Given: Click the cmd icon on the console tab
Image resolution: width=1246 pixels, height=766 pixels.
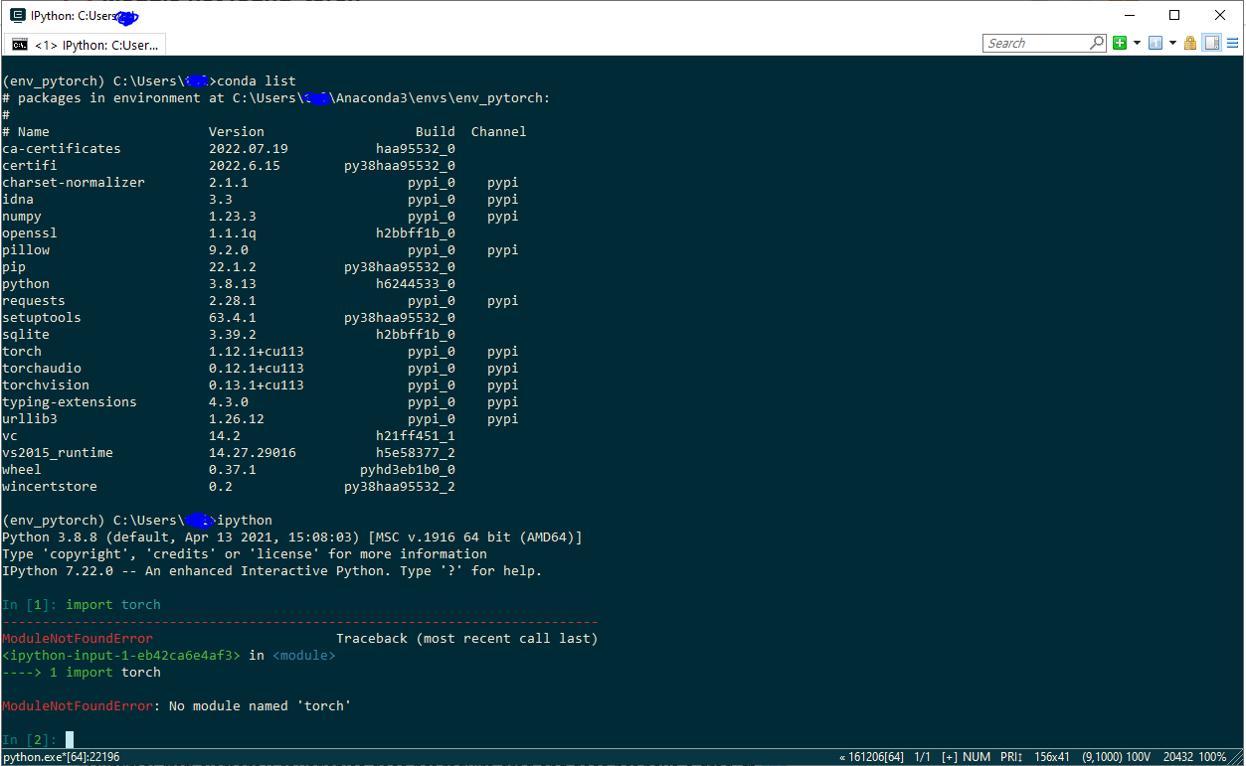Looking at the screenshot, I should point(20,45).
